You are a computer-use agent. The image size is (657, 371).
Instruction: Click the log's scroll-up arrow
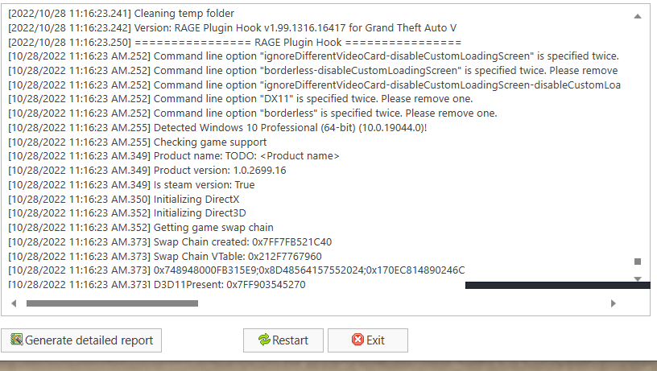(638, 16)
